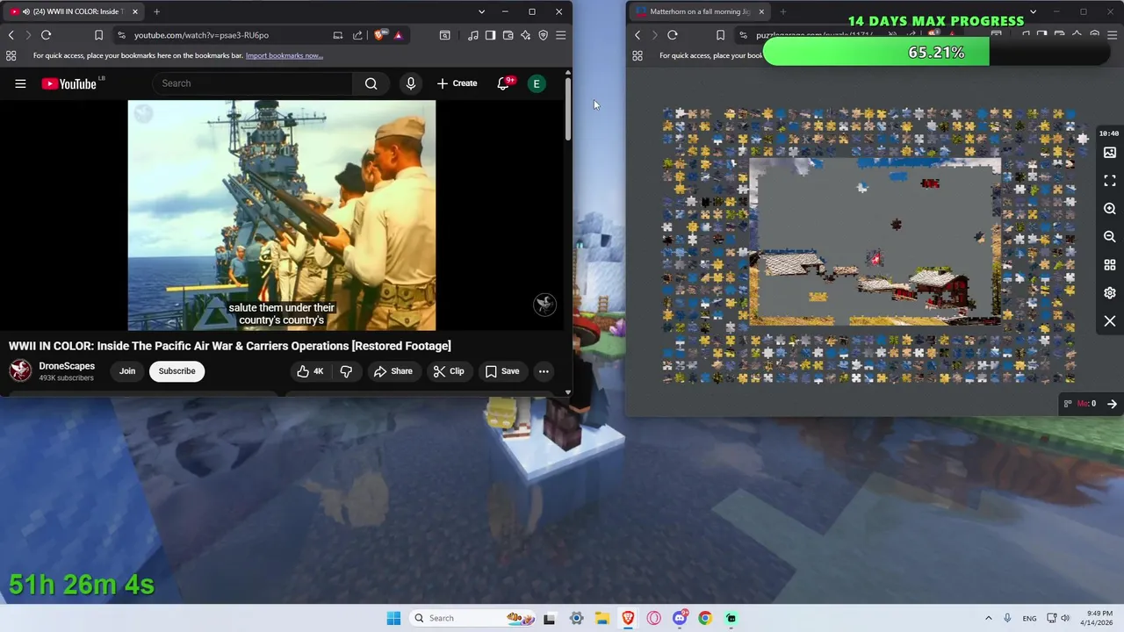Show hidden system tray icons

click(x=988, y=618)
